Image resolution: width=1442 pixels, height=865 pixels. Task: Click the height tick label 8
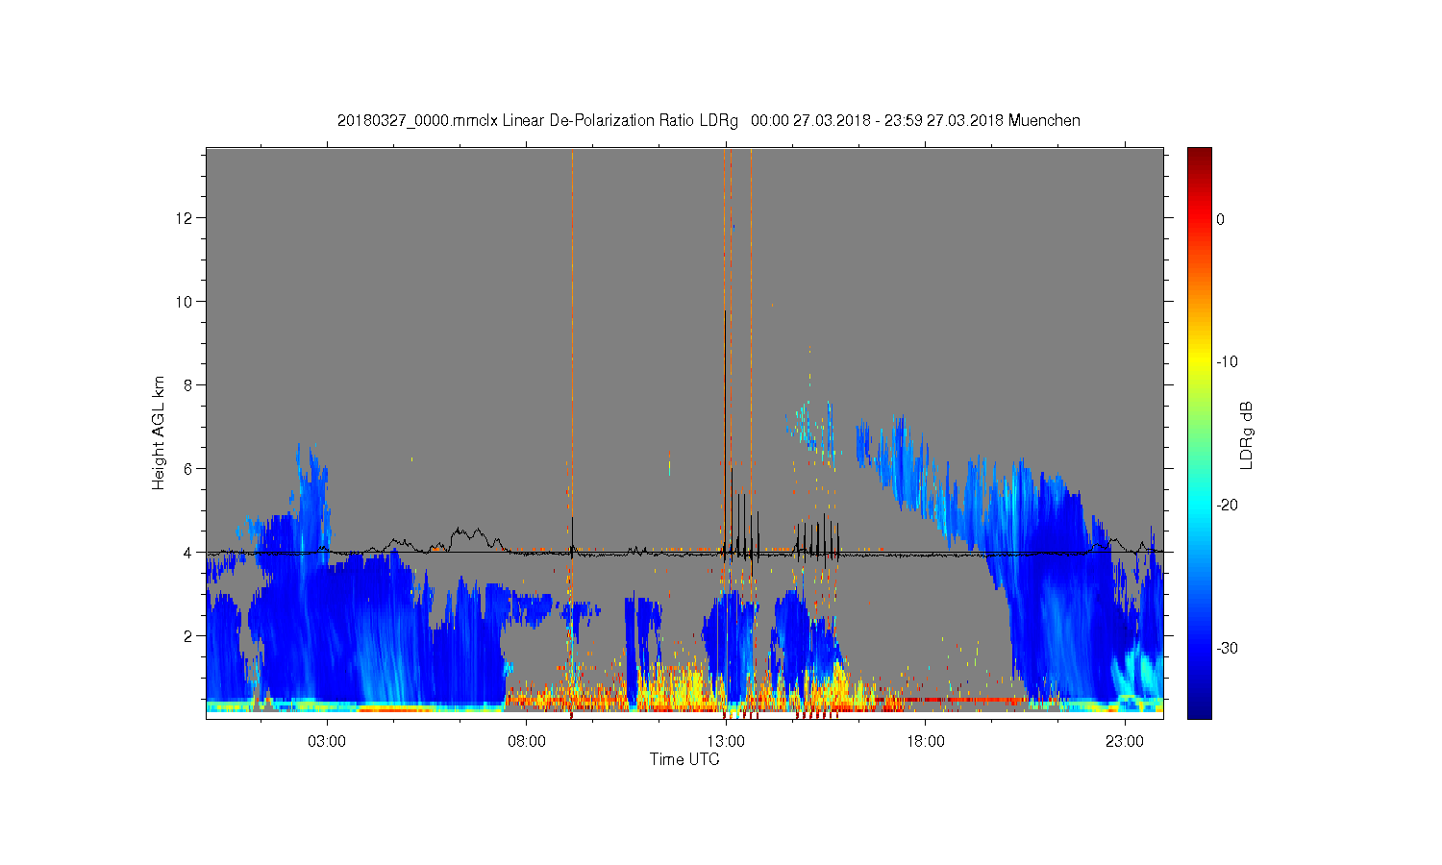[x=189, y=385]
